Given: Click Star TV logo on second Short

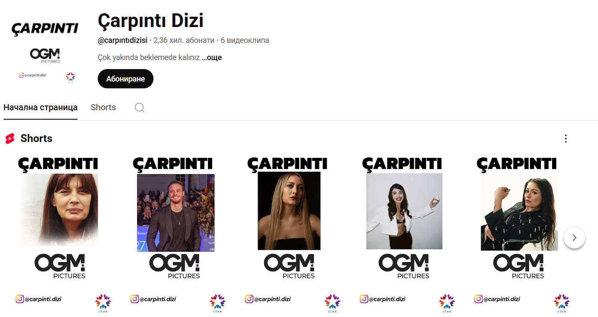Looking at the screenshot, I should coord(217,303).
